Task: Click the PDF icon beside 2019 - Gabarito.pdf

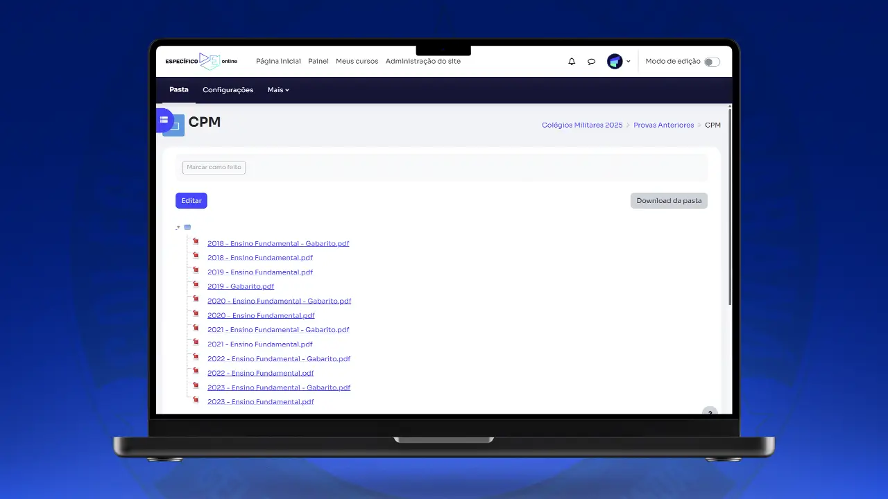Action: pos(196,285)
